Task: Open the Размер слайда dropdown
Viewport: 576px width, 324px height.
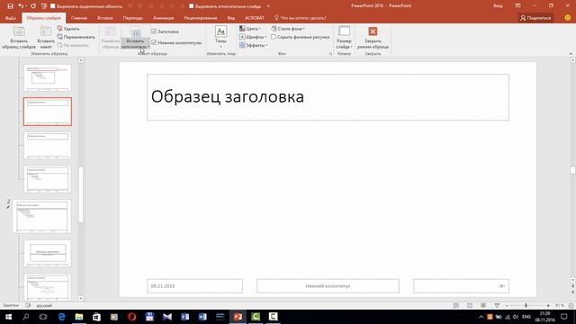Action: pyautogui.click(x=344, y=38)
